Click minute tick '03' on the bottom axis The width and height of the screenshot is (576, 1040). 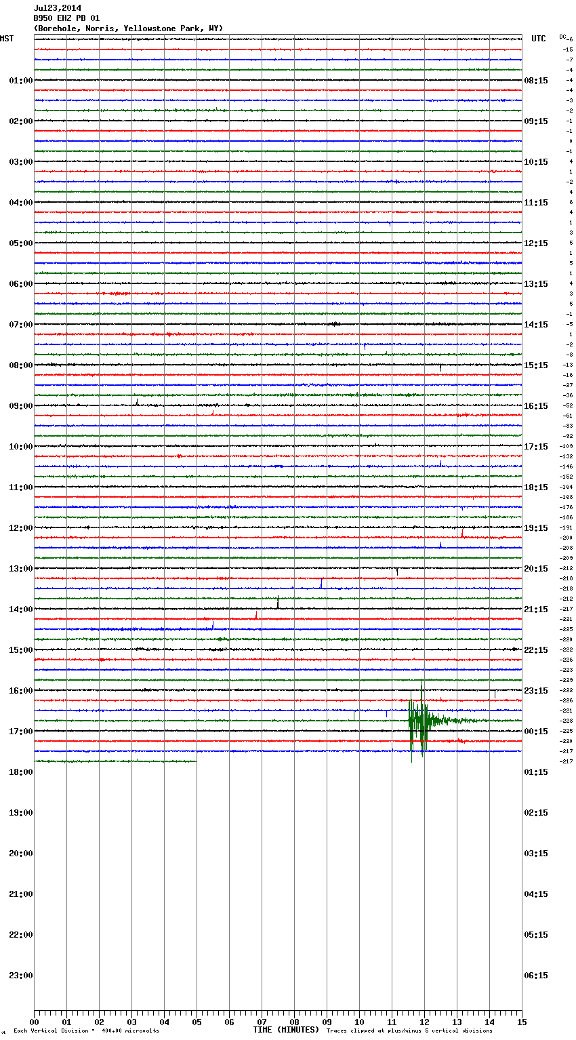tap(131, 1022)
